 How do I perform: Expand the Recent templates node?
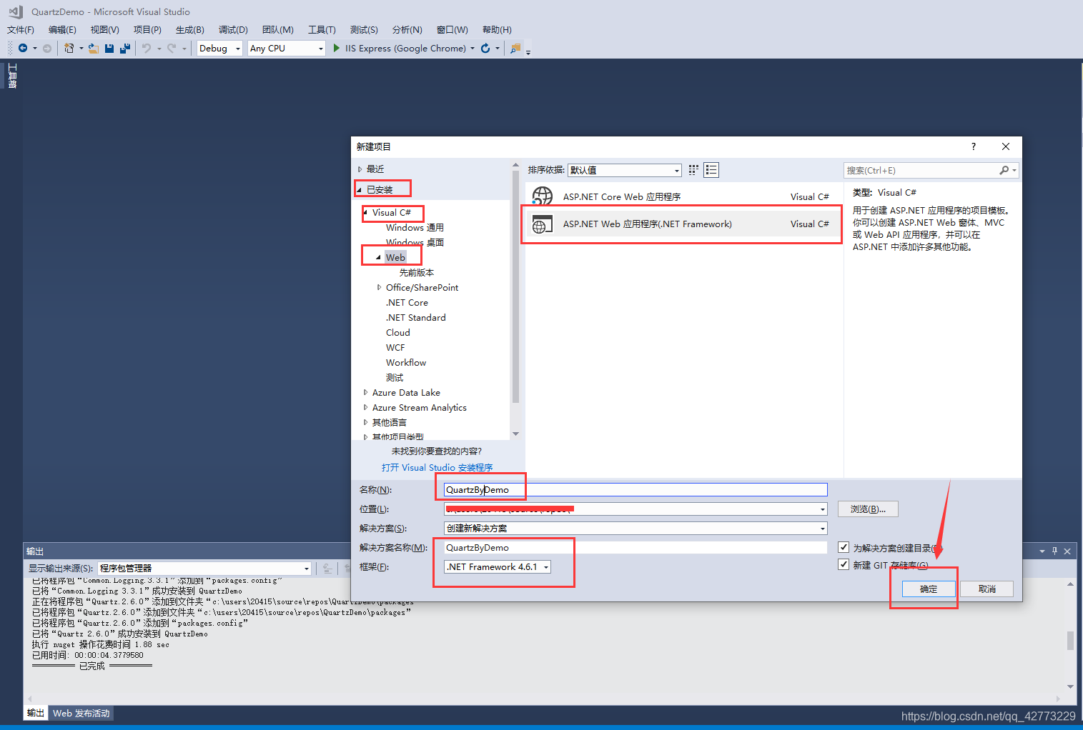tap(360, 169)
